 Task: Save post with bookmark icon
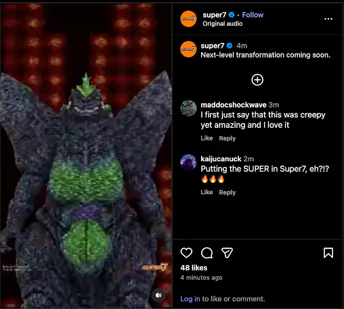(x=328, y=252)
